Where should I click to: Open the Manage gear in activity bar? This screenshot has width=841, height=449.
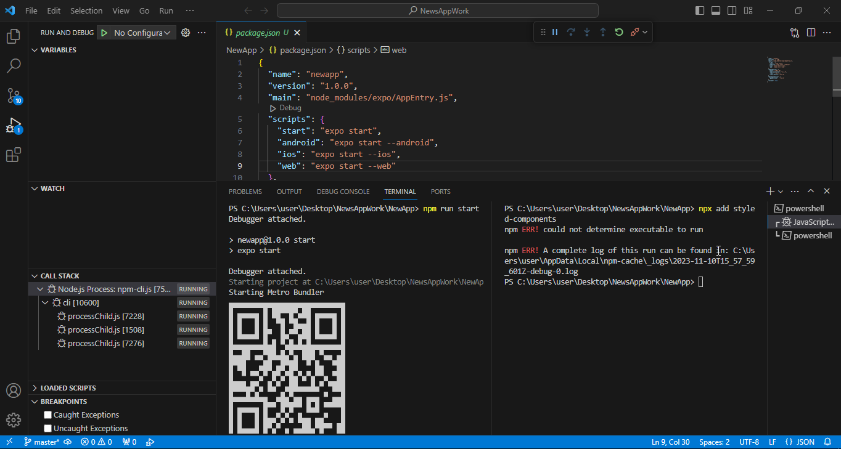(14, 420)
